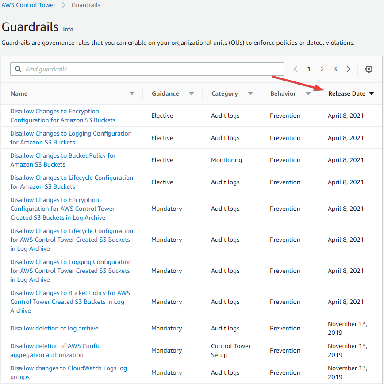Click the Behavior column header
This screenshot has height=384, width=384.
coord(283,93)
